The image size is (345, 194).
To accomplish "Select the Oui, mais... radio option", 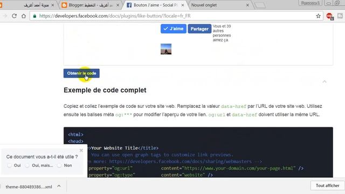I will (x=27, y=165).
